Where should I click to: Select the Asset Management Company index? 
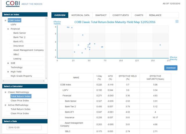[x=28, y=50]
